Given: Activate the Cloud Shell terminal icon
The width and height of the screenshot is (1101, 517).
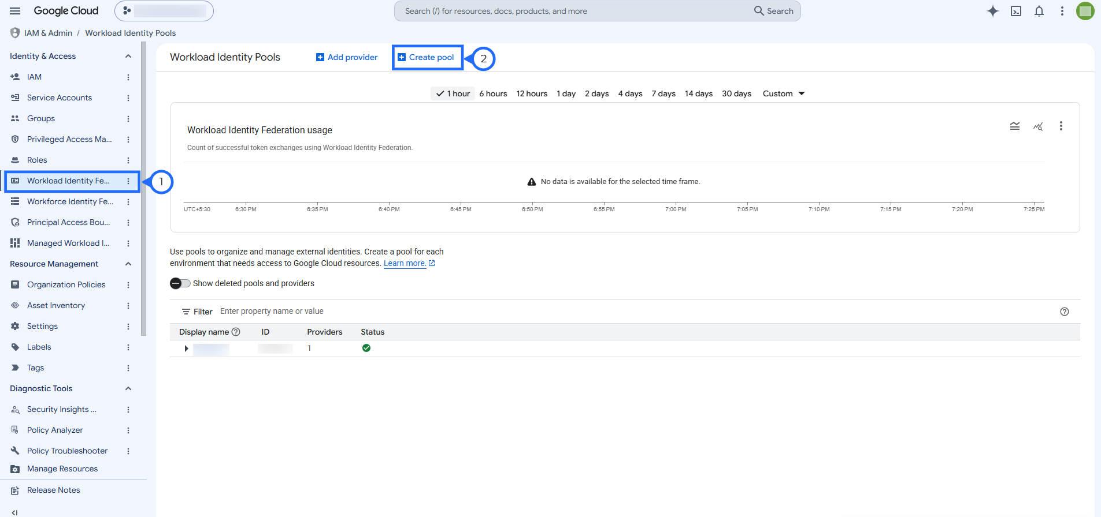Looking at the screenshot, I should tap(1016, 11).
